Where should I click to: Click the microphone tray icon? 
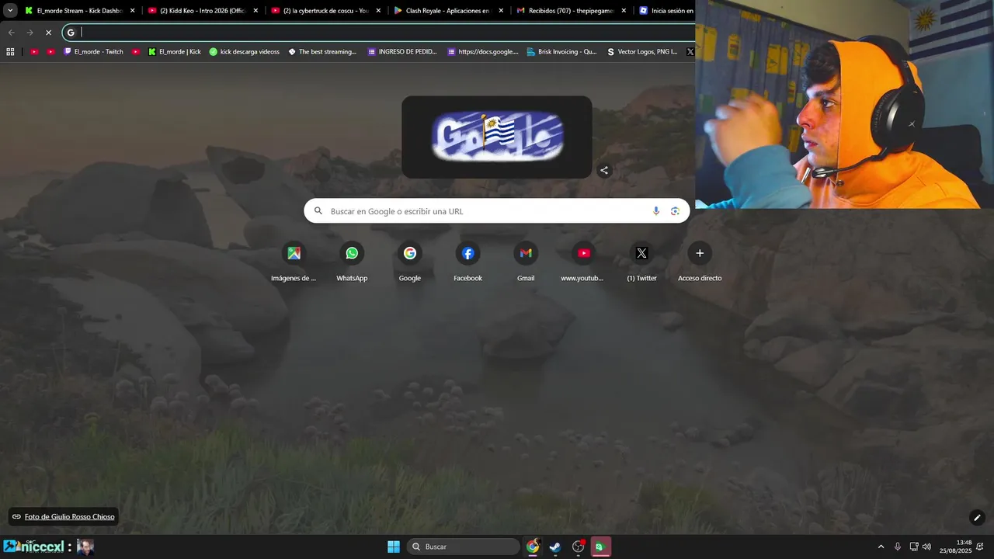click(898, 547)
